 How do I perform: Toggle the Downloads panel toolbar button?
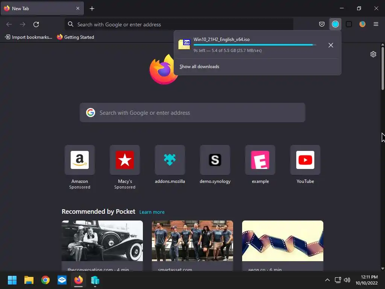[335, 24]
